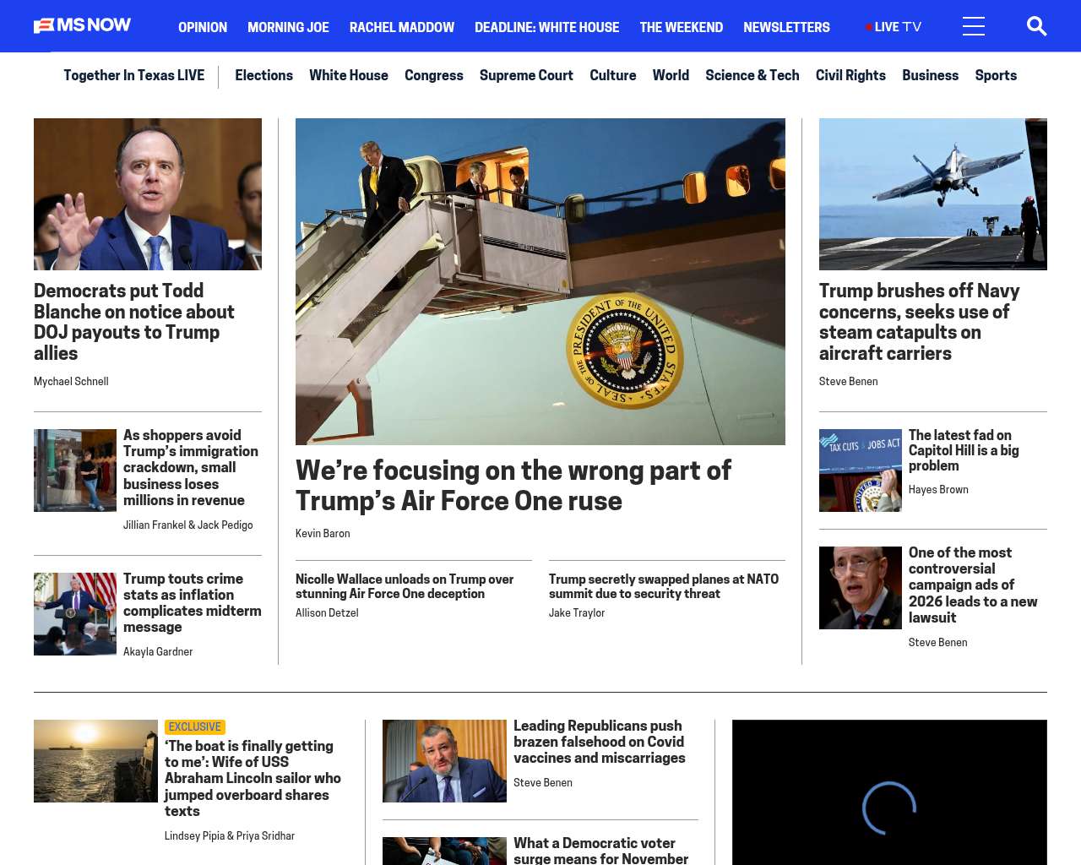The image size is (1081, 865).
Task: Read Air Force One ruse headline
Action: coord(513,486)
